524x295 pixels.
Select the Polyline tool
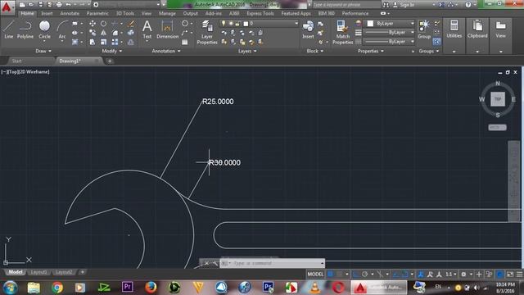pos(25,29)
